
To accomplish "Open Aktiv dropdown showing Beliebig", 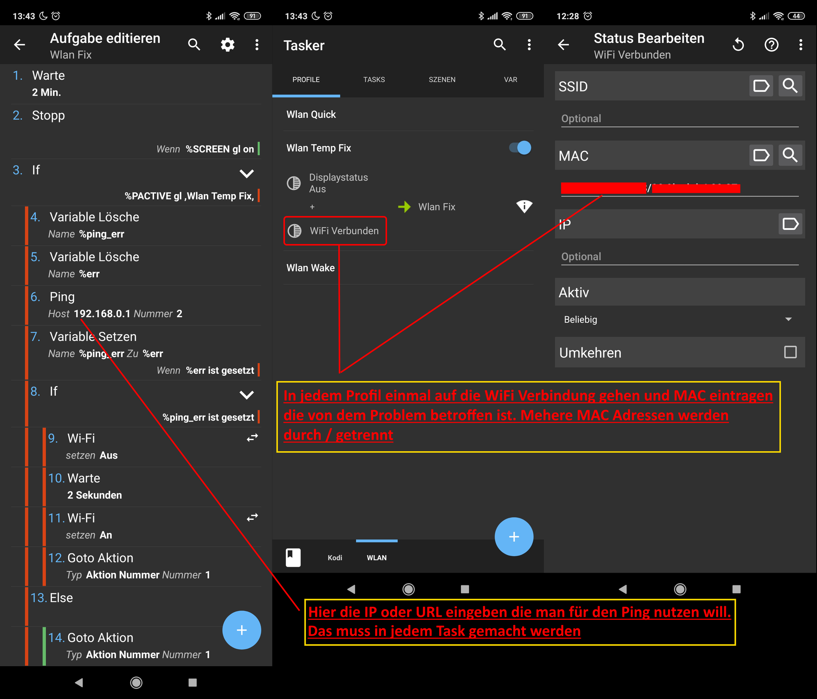I will click(680, 319).
